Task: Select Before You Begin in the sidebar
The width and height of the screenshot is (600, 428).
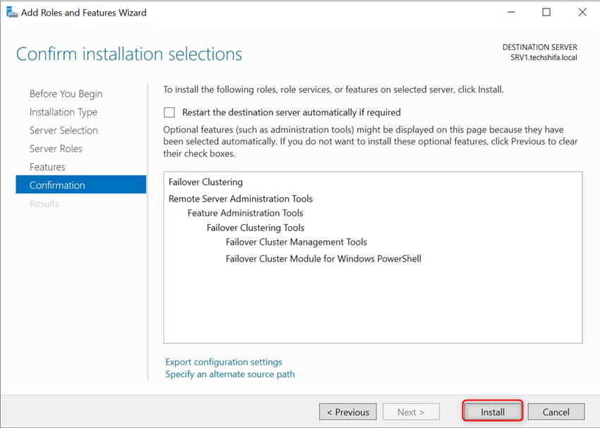Action: point(66,93)
